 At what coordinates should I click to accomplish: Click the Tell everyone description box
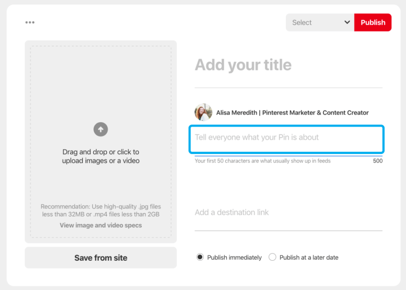286,139
